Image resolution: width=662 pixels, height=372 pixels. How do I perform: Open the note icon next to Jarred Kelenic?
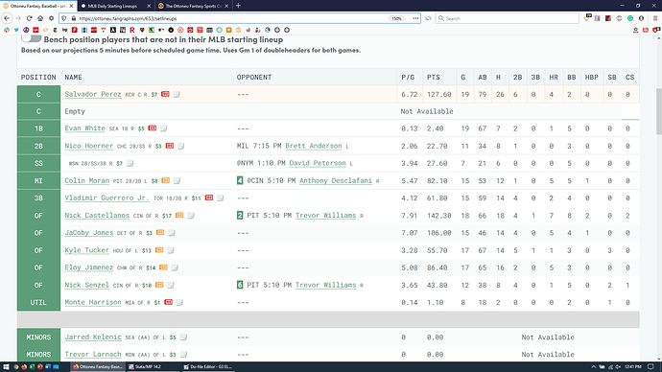[x=183, y=337]
